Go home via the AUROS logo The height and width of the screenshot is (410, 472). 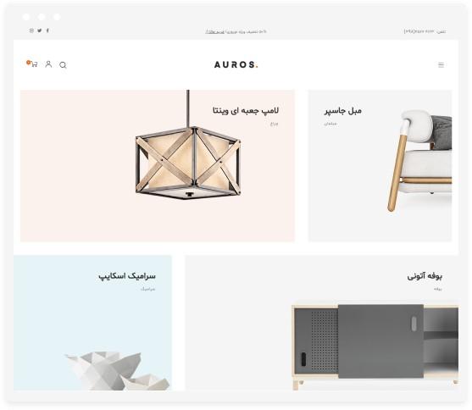pyautogui.click(x=236, y=64)
